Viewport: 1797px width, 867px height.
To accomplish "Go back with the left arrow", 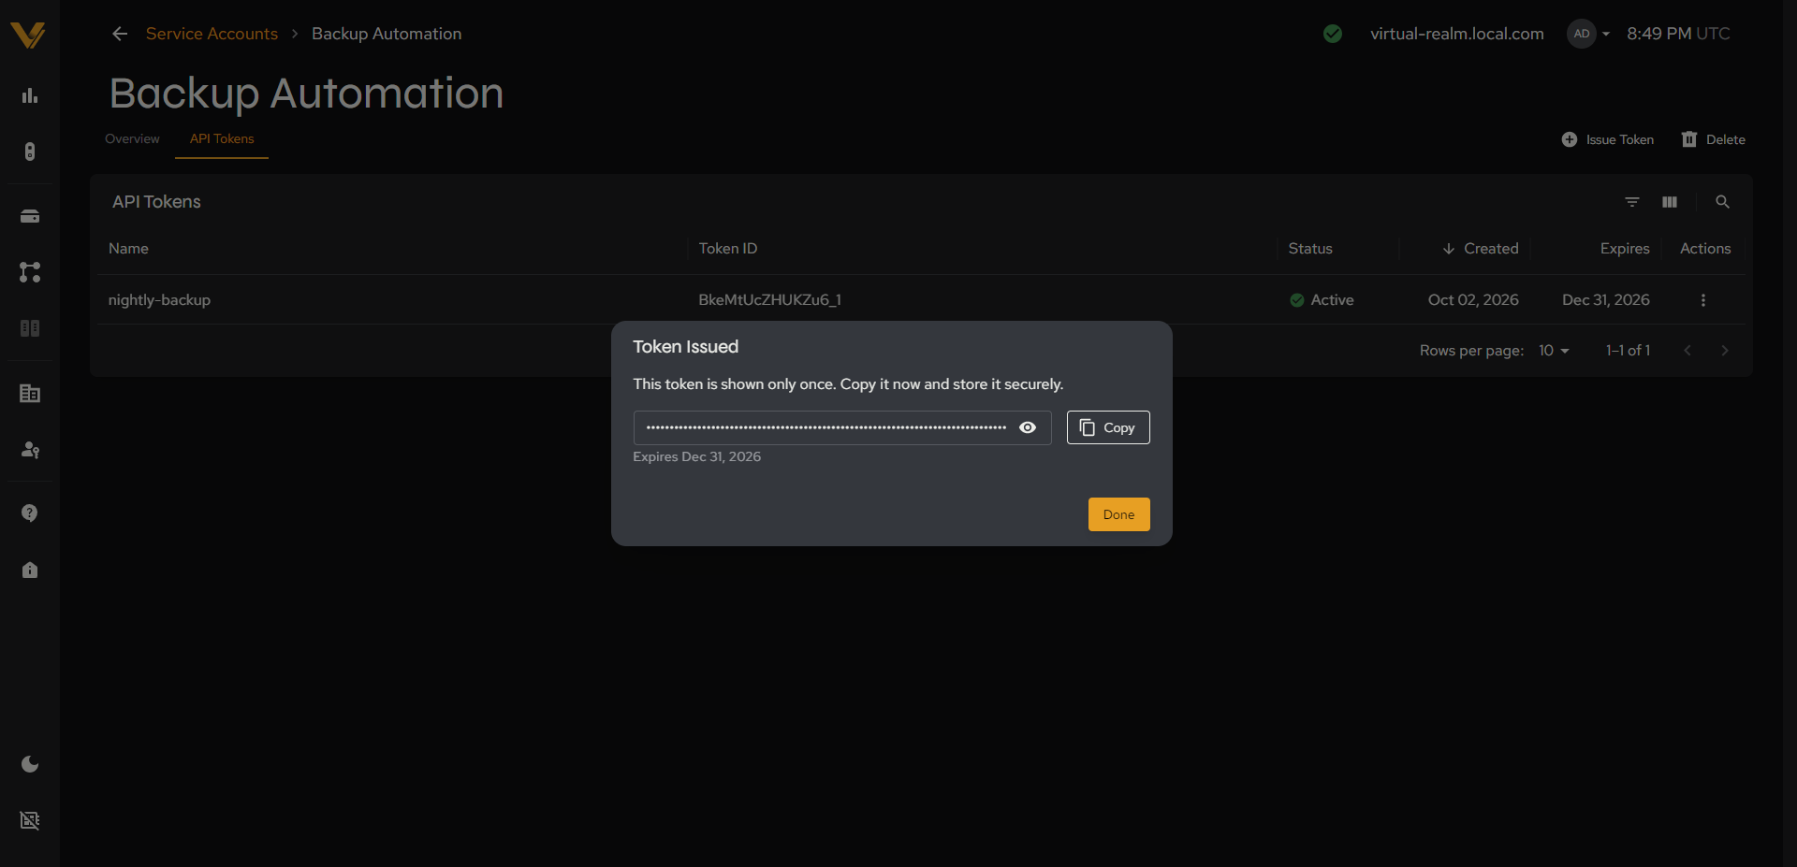I will 120,34.
